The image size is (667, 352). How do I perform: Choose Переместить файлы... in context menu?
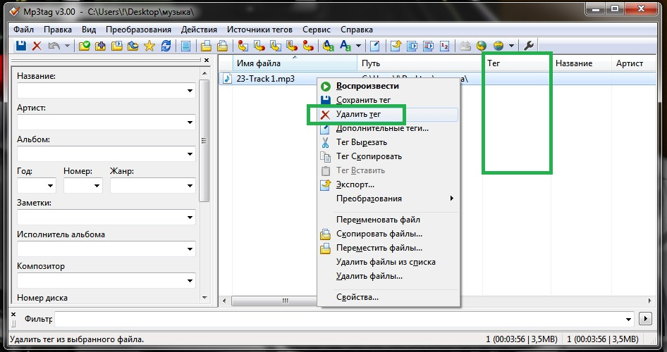[x=388, y=248]
